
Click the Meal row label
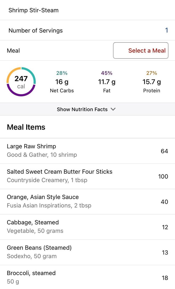tap(13, 51)
